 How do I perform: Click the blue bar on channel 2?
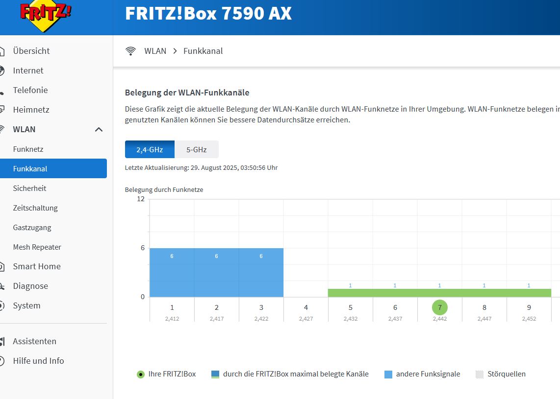[x=216, y=272]
